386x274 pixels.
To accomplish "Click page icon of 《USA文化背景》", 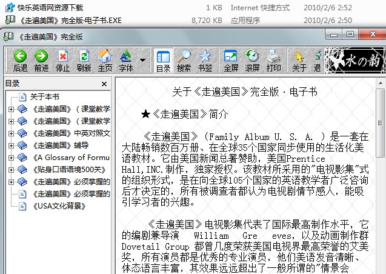I will [x=22, y=206].
